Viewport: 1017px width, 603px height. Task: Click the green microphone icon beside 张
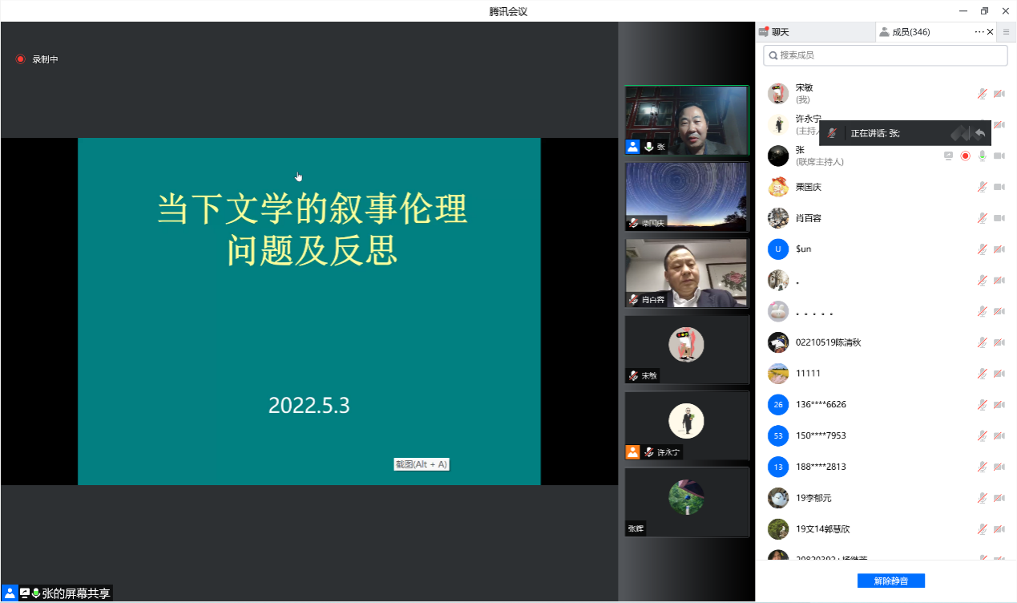[x=982, y=156]
